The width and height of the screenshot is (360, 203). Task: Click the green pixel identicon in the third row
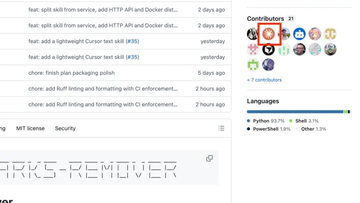tap(253, 65)
